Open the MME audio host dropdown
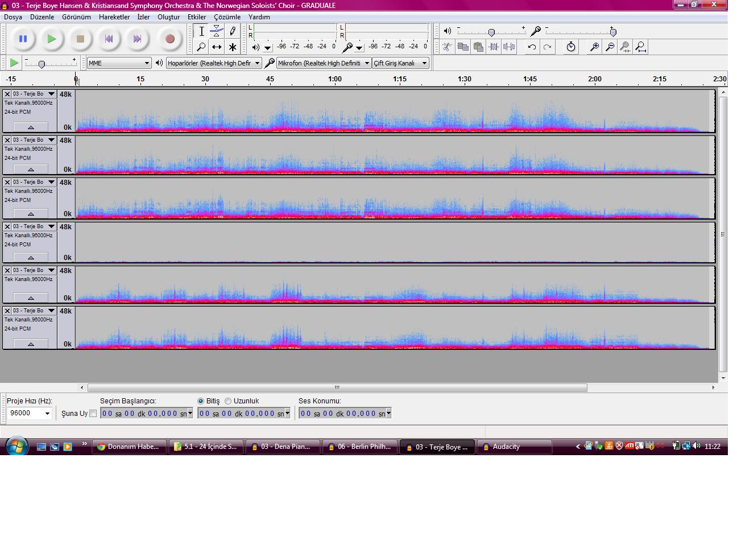 (119, 63)
